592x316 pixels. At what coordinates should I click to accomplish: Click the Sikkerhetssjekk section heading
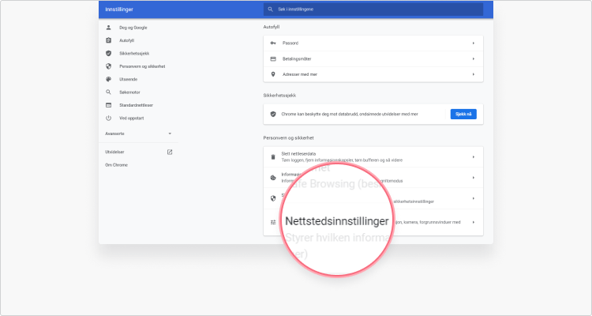[x=279, y=96]
